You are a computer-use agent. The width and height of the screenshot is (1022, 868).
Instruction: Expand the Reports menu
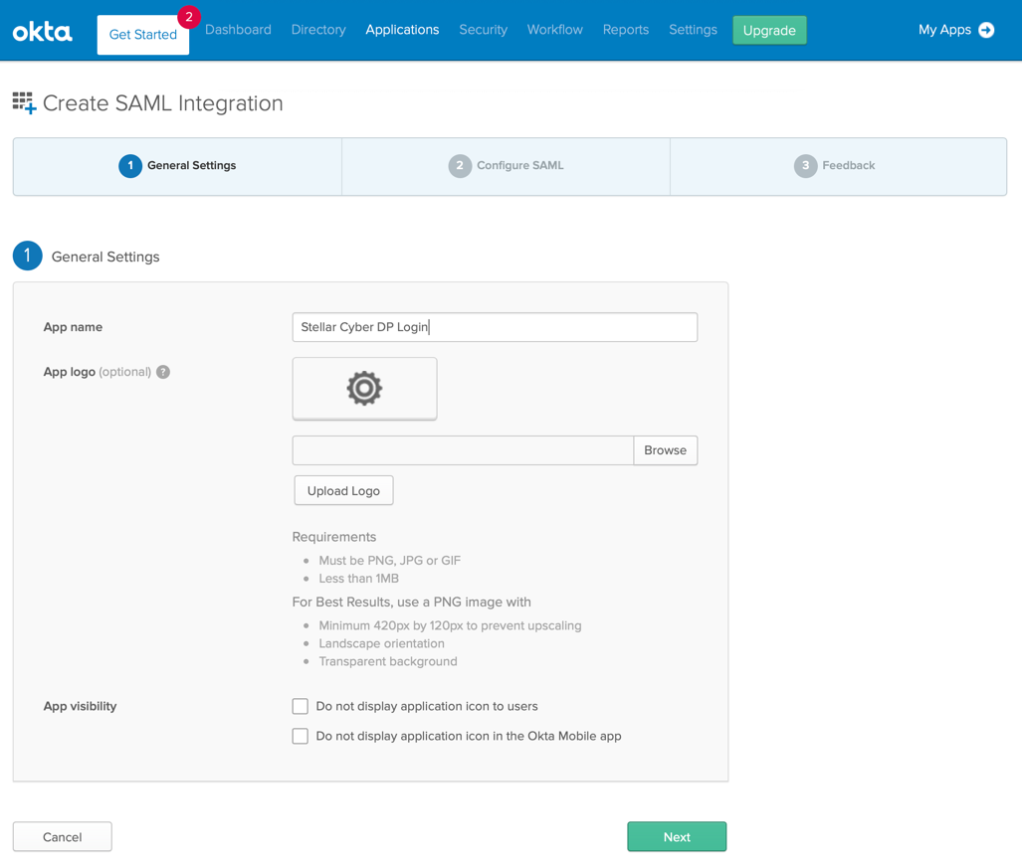click(x=625, y=30)
